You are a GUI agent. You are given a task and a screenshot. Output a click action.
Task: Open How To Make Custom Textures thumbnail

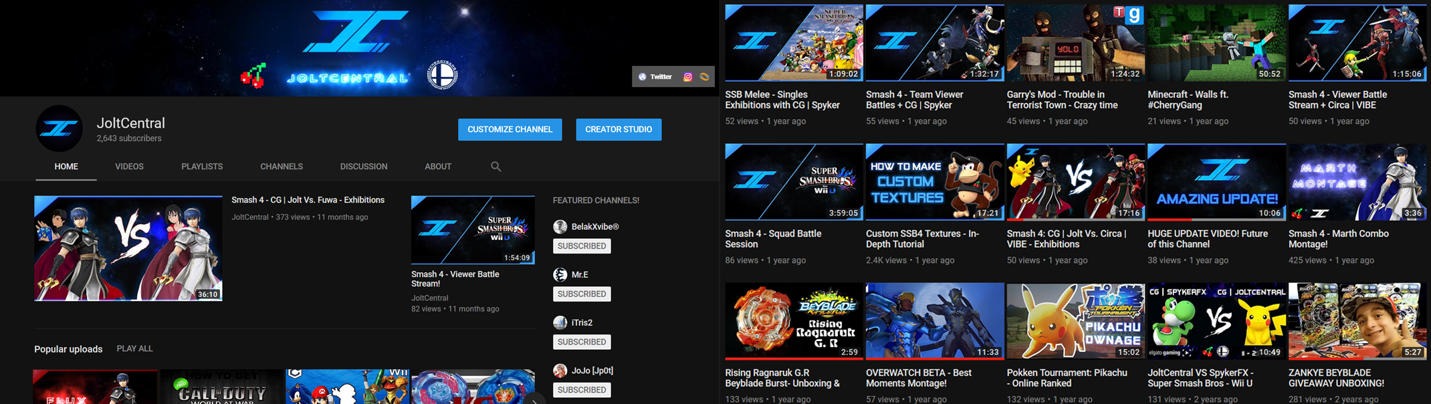(x=935, y=182)
